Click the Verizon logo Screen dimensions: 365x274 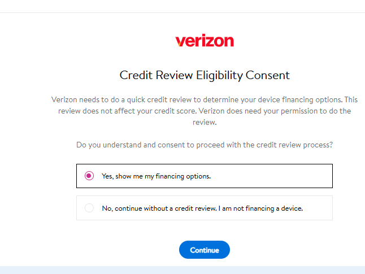point(205,41)
